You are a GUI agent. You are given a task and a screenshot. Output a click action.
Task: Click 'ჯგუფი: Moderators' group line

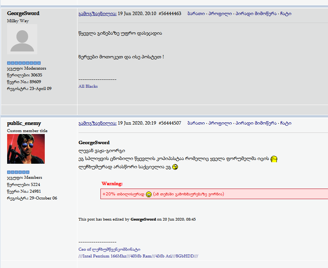click(27, 68)
